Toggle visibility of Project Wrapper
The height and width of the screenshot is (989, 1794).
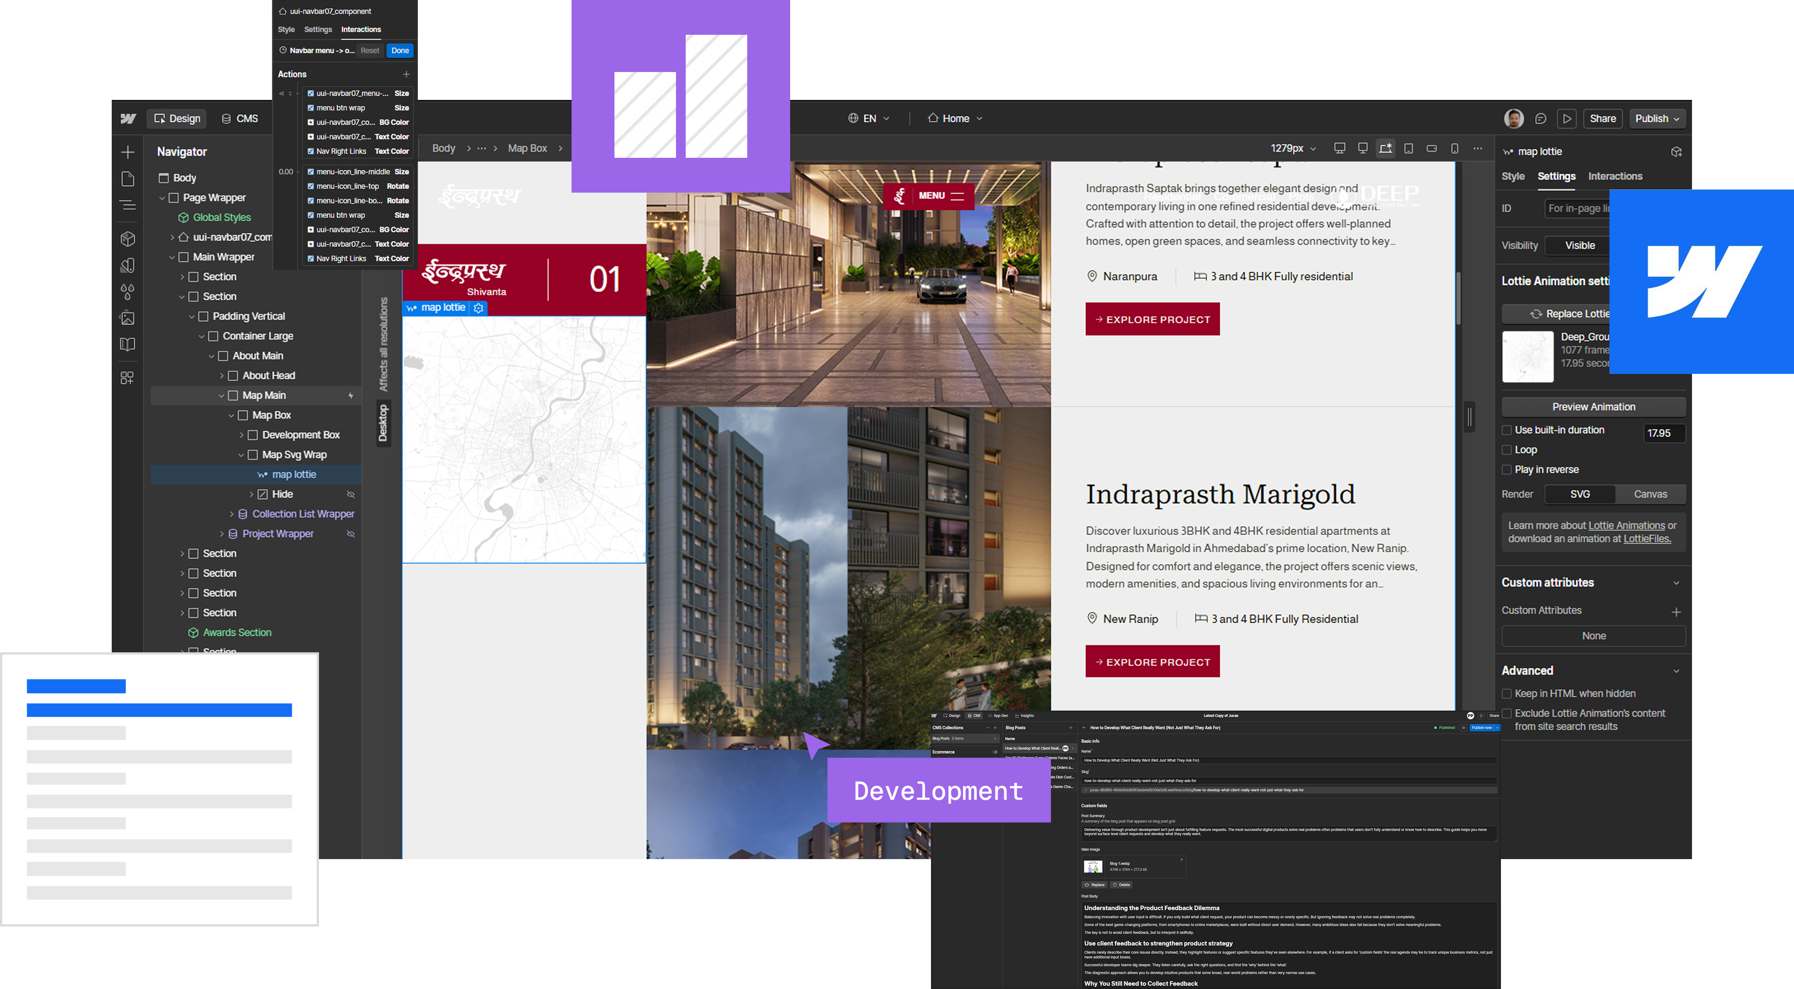pos(351,534)
